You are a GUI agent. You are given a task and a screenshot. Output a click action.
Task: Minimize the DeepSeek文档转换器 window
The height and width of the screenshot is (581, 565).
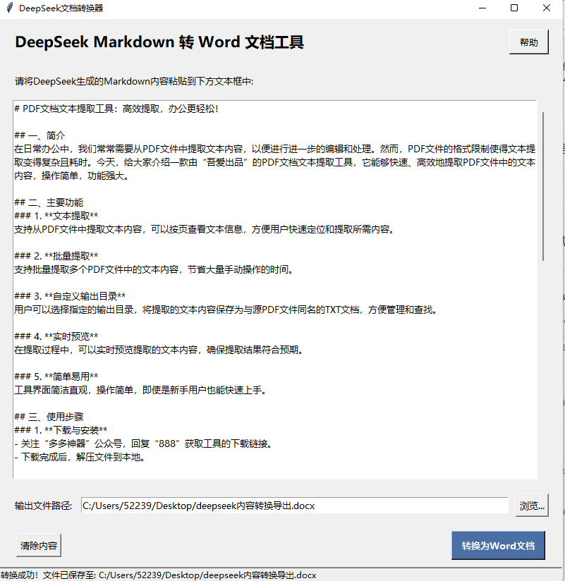482,8
